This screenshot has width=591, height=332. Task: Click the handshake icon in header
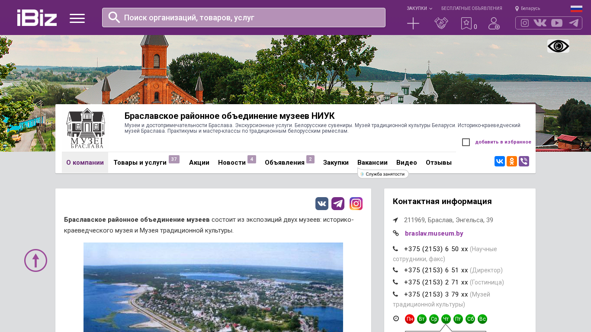(x=441, y=23)
